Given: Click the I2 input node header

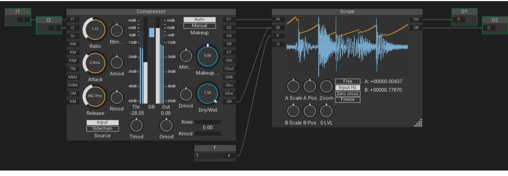Looking at the screenshot, I should [49, 20].
